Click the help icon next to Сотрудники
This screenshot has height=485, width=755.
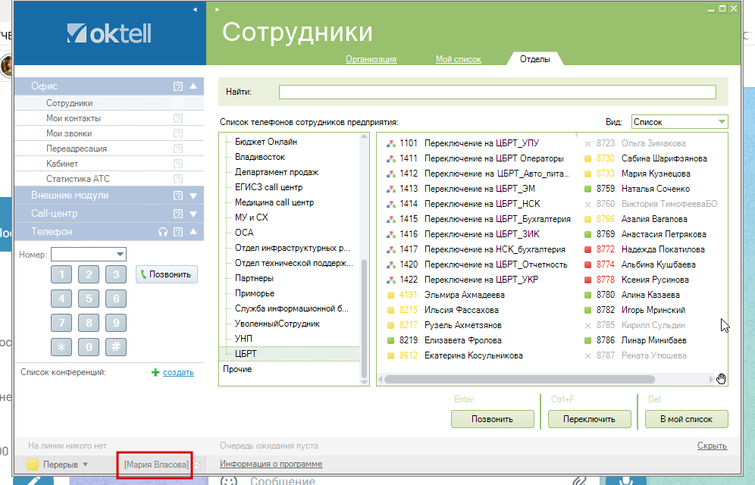pos(178,103)
